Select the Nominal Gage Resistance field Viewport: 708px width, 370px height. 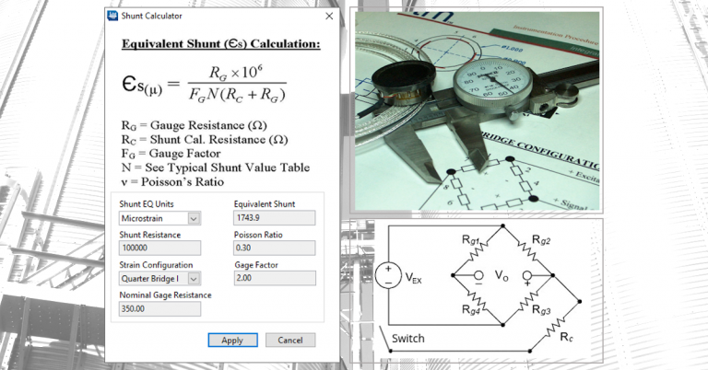pos(159,308)
